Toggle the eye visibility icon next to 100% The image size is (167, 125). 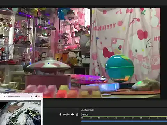(x=72, y=114)
